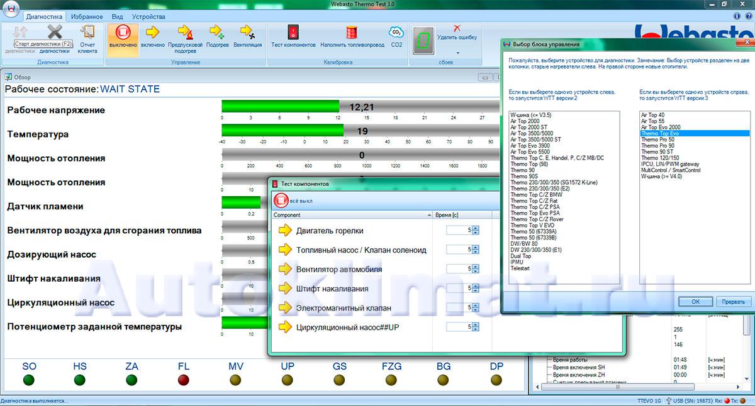Click 'Отчет клиента' report icon
The height and width of the screenshot is (406, 755).
(87, 33)
